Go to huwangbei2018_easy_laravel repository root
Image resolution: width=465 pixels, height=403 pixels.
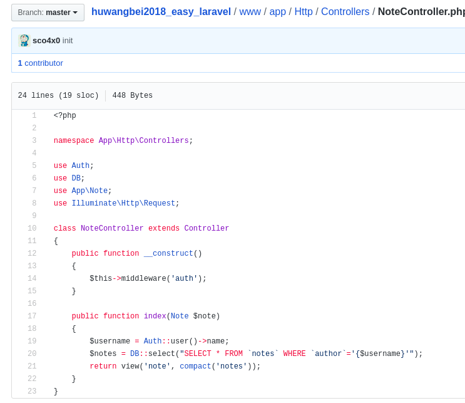pyautogui.click(x=161, y=12)
